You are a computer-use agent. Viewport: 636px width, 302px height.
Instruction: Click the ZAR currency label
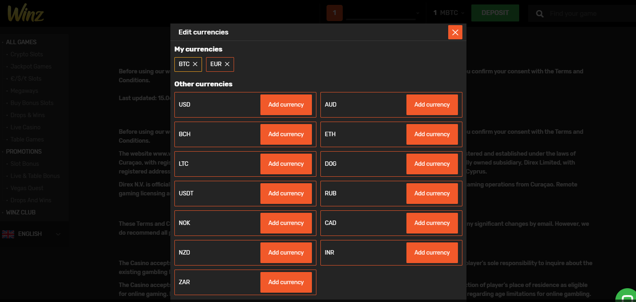tap(185, 282)
